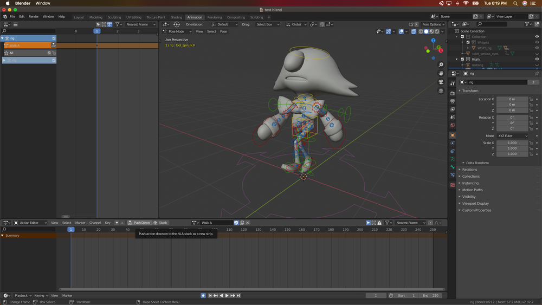Open the Global transform orientation dropdown
Screen dimensions: 542x305
click(296, 24)
